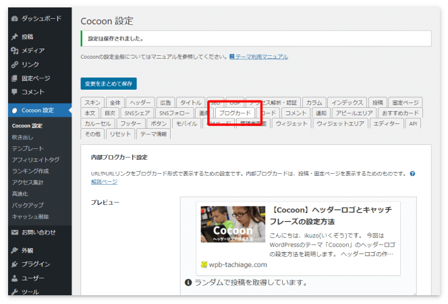Switch to the カルーセル tab
448x304 pixels.
pyautogui.click(x=98, y=123)
